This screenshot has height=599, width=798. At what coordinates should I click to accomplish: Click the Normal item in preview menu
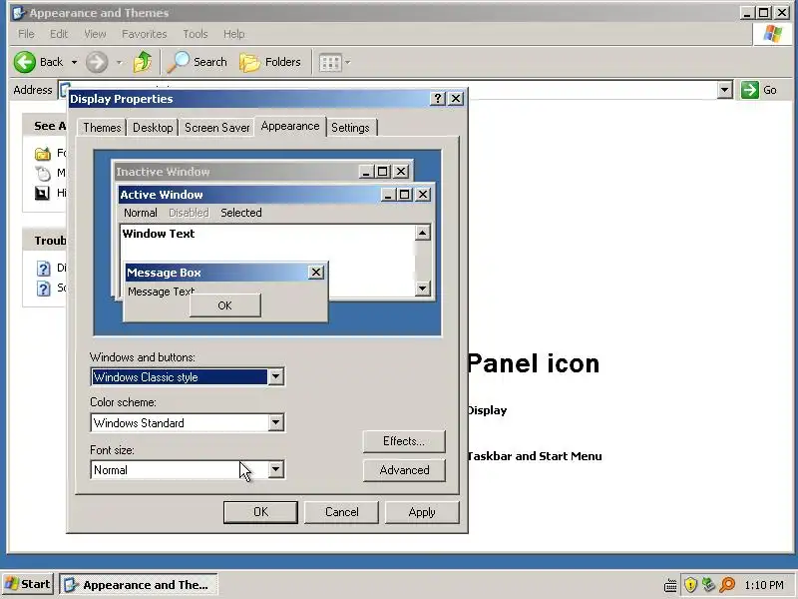coord(141,213)
